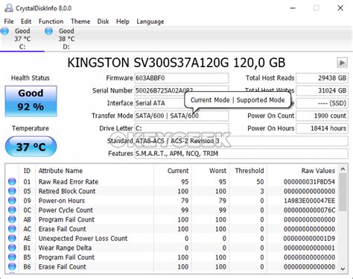Select the Unexpected Power Loss Count row name

(83, 239)
